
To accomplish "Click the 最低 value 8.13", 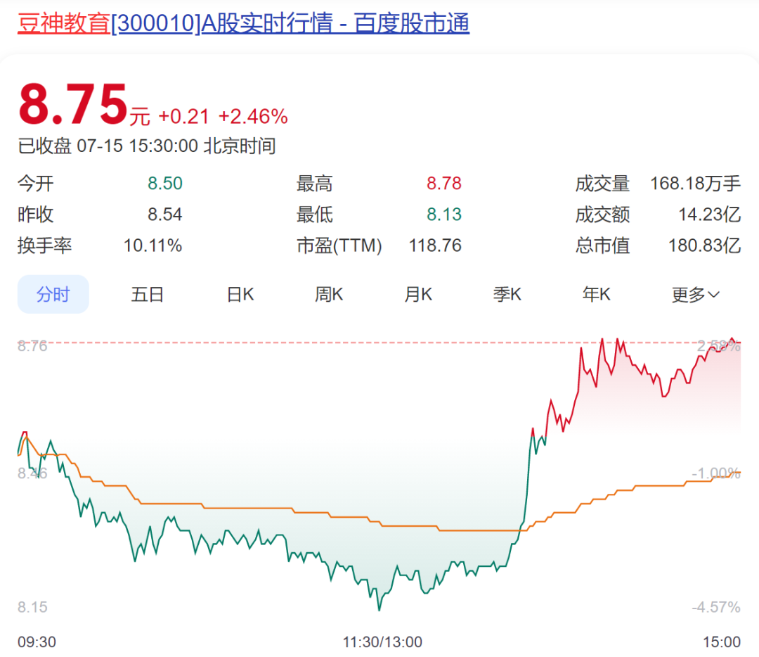I will 444,214.
